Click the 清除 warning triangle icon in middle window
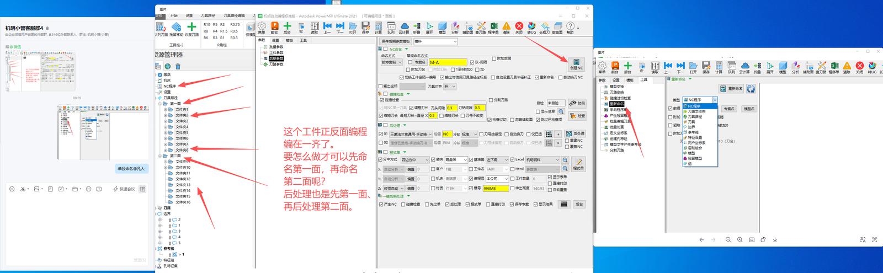The image size is (883, 273). 506,26
